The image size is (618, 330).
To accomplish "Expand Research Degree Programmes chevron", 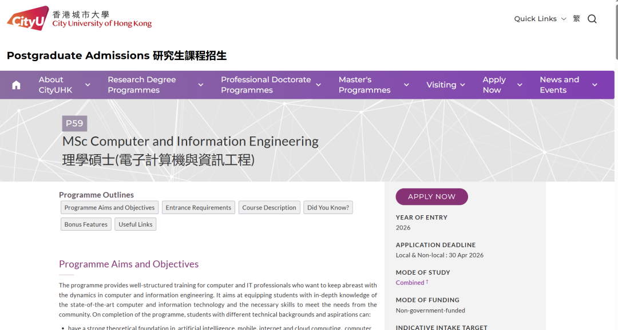I will click(201, 85).
